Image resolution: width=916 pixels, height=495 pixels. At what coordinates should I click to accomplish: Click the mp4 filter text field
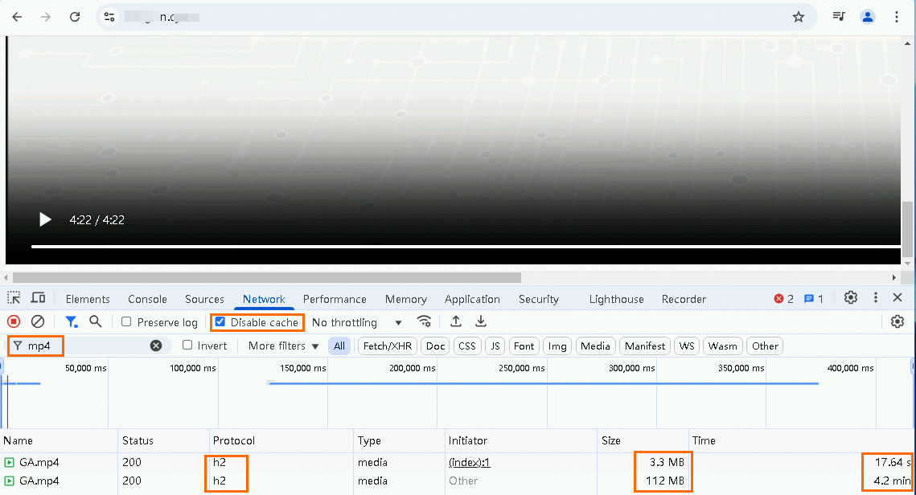click(x=88, y=346)
